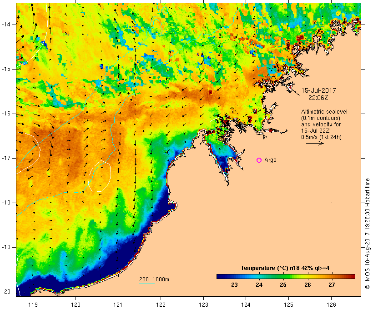Click the IMOS copyright timestamp text
The width and height of the screenshot is (373, 309).
(368, 234)
